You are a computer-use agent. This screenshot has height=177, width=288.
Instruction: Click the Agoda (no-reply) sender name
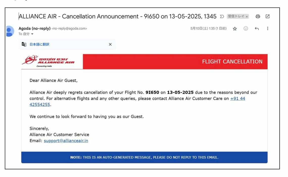35,28
